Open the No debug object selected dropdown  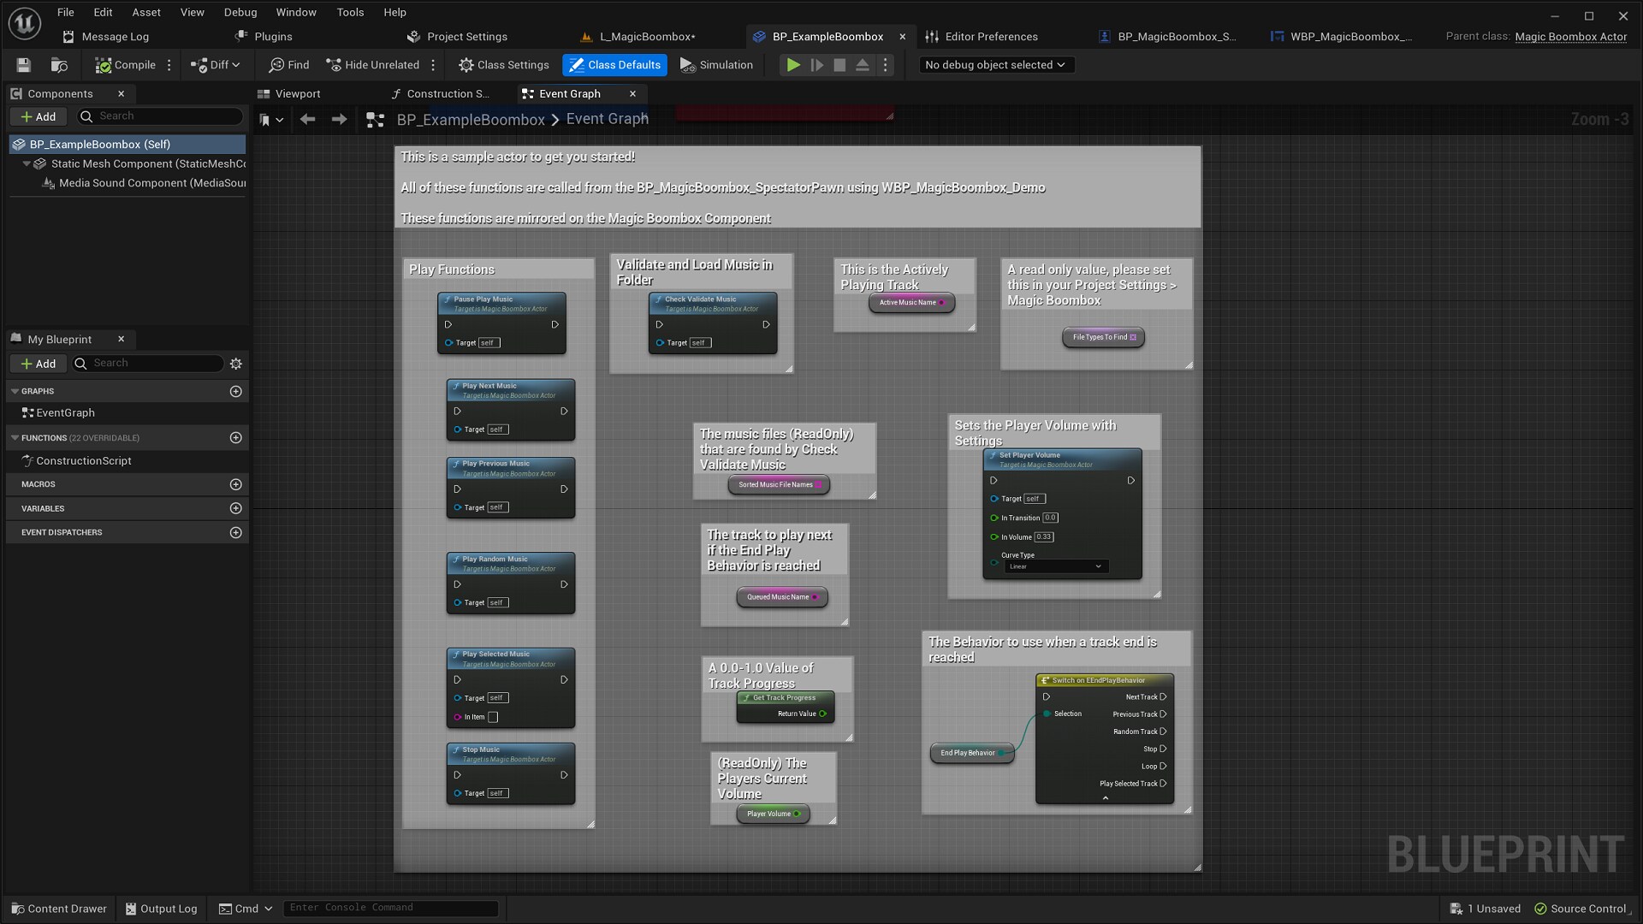995,64
